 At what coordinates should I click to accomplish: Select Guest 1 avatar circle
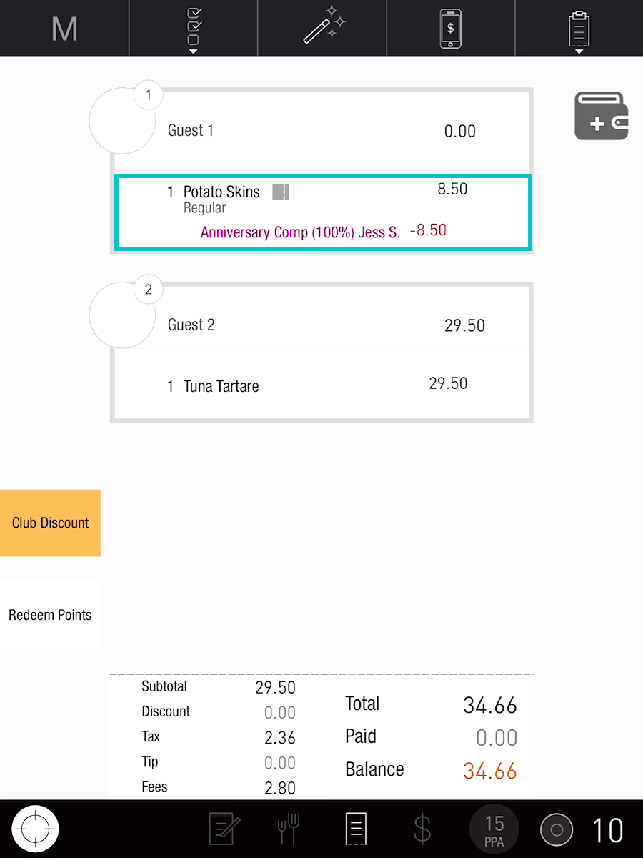pyautogui.click(x=122, y=121)
